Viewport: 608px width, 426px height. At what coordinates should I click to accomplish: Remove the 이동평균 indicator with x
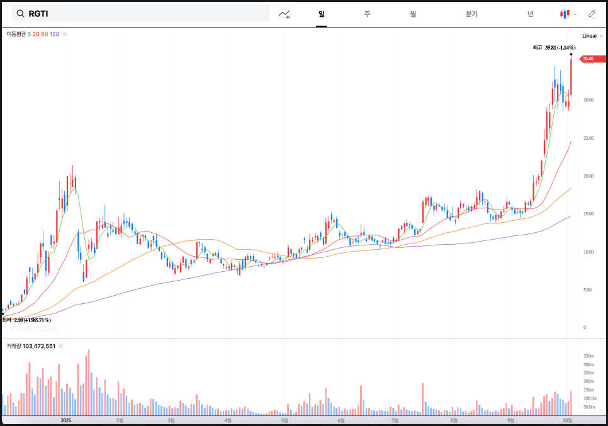coord(65,34)
